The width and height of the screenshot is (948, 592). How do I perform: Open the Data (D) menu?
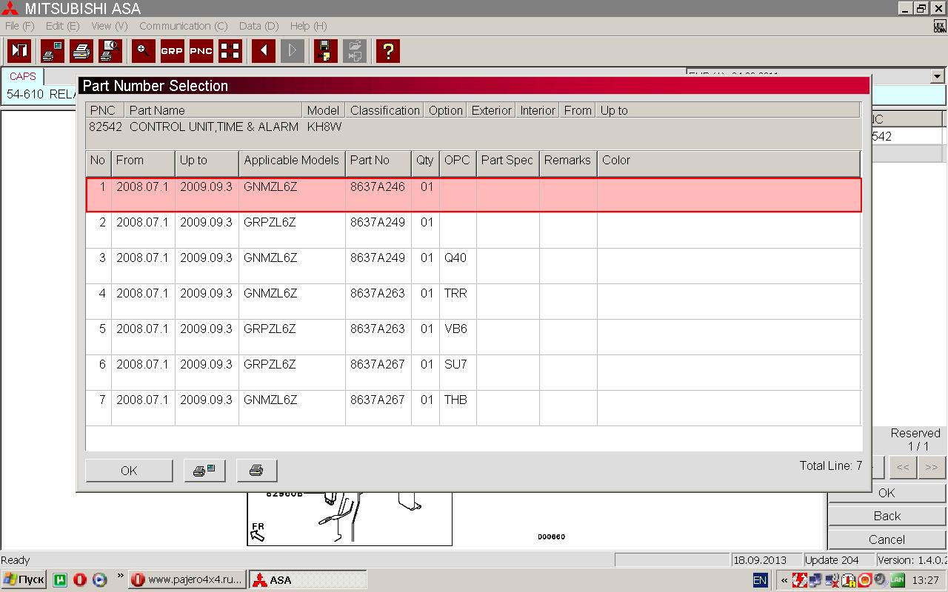(x=258, y=26)
